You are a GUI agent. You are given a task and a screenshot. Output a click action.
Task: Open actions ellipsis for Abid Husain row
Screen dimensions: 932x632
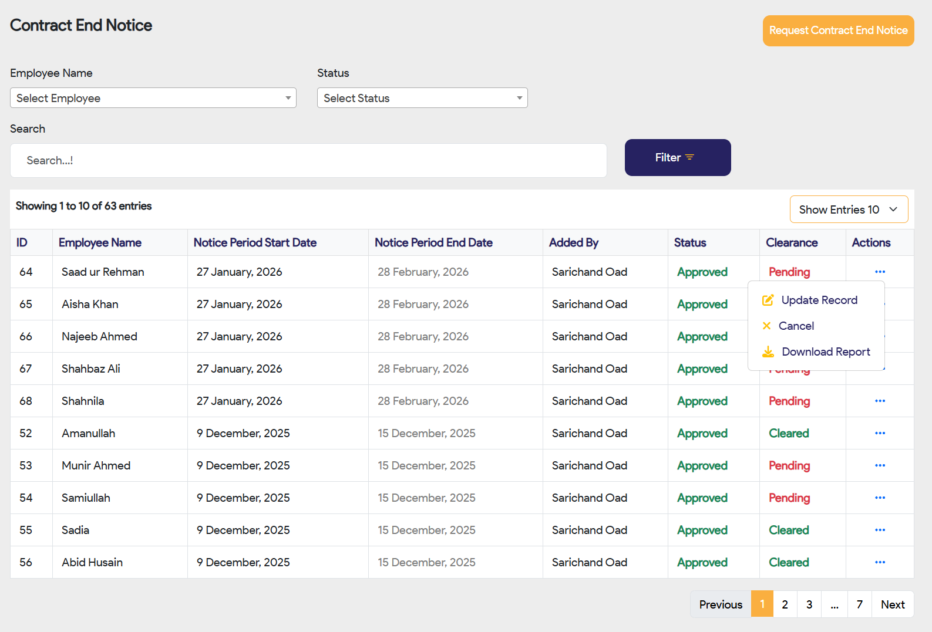click(879, 562)
